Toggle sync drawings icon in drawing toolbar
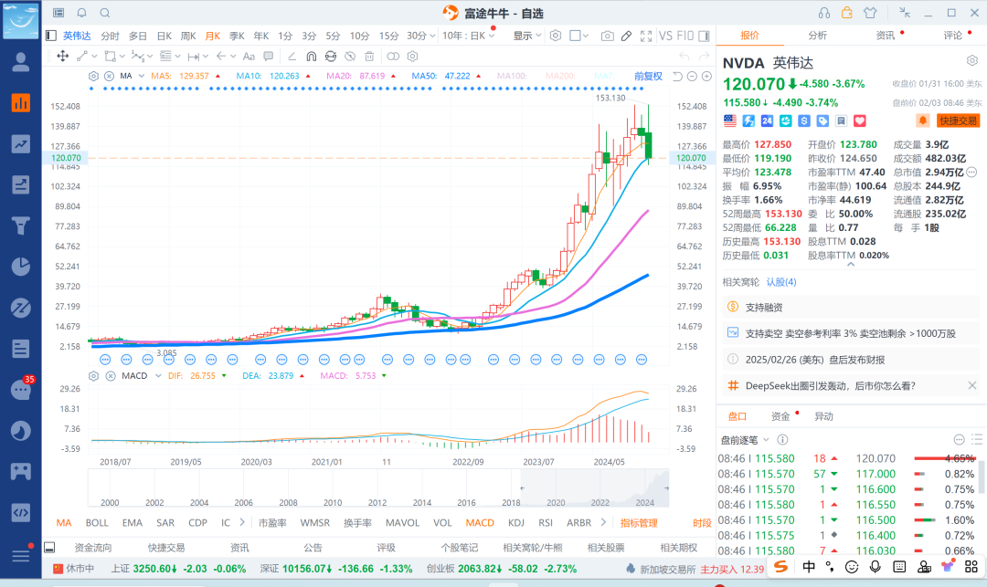 (x=331, y=56)
